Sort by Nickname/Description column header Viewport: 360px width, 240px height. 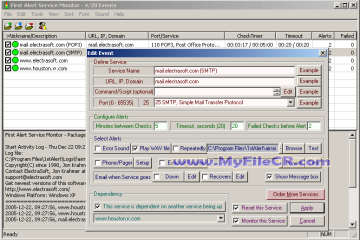coord(44,36)
